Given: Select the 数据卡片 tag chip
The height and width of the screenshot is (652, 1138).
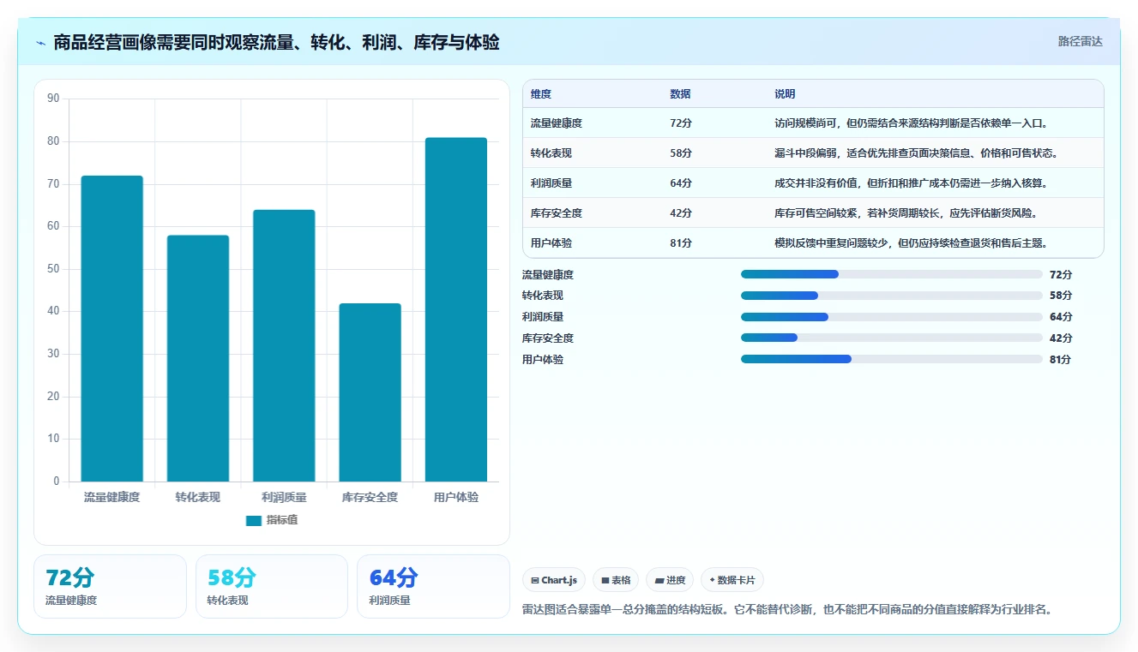Looking at the screenshot, I should tap(732, 580).
